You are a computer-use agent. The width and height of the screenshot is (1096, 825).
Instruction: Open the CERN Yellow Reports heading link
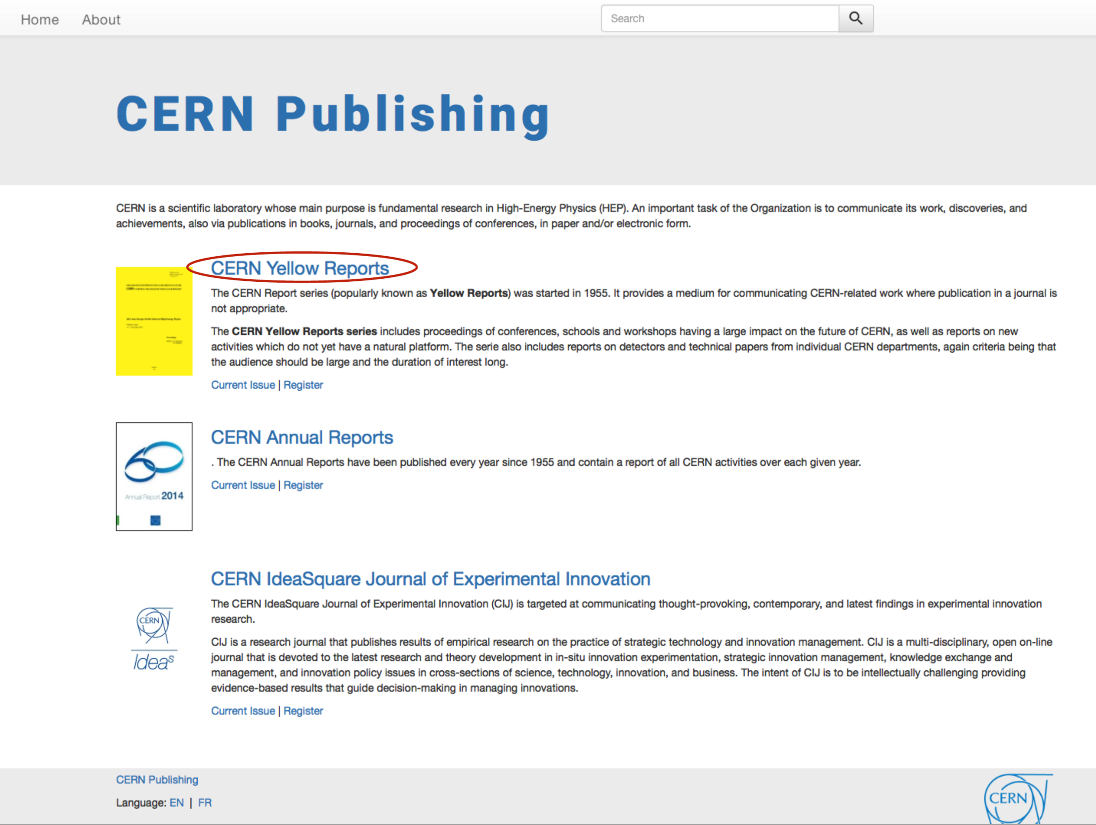[x=300, y=268]
